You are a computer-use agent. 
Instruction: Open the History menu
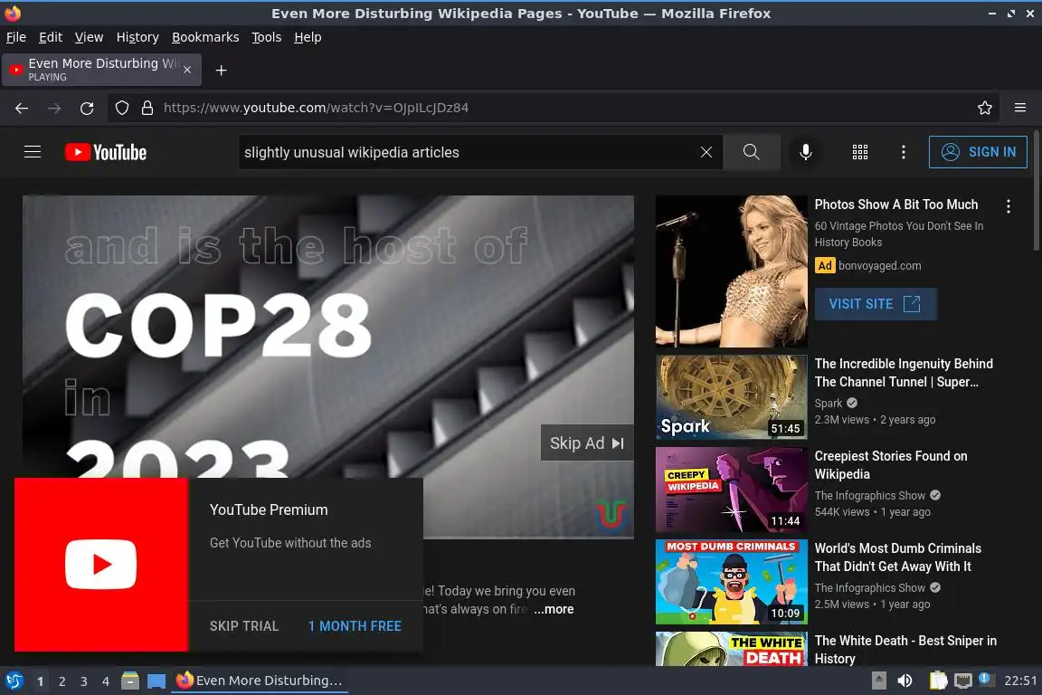click(137, 37)
